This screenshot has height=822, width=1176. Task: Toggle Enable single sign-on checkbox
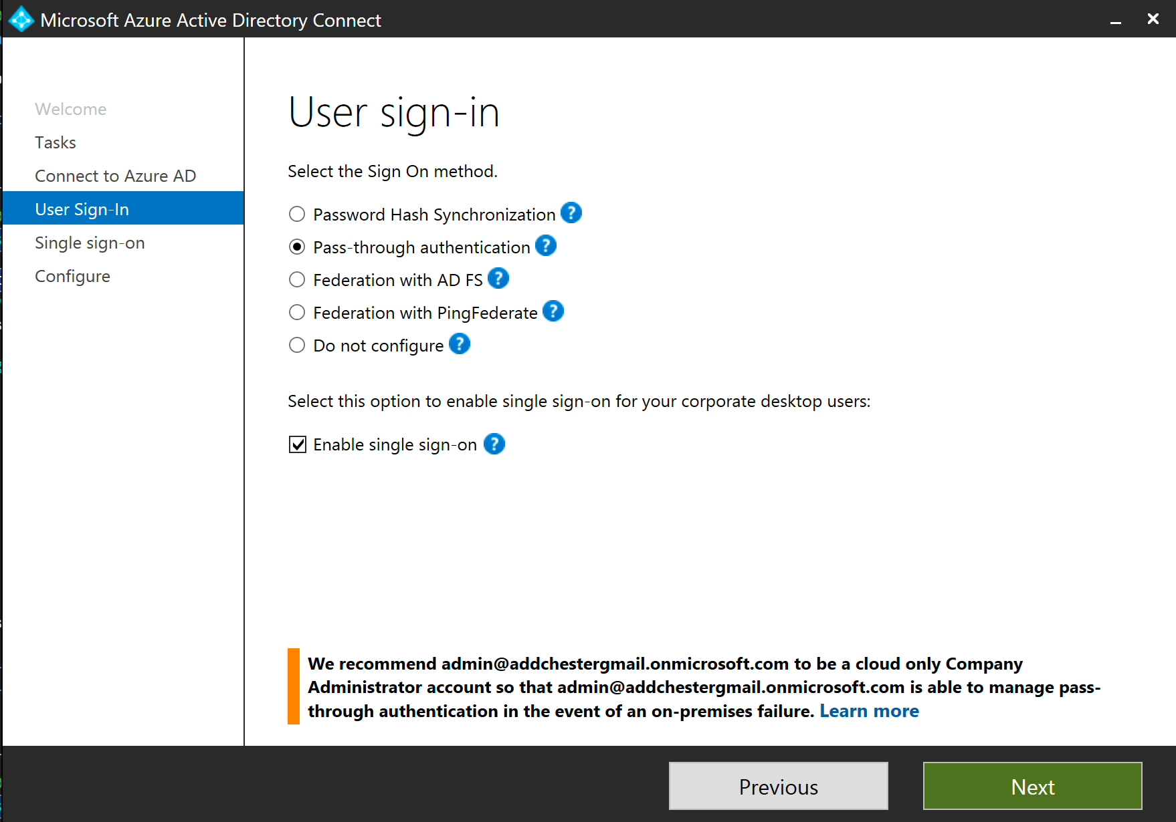coord(298,444)
